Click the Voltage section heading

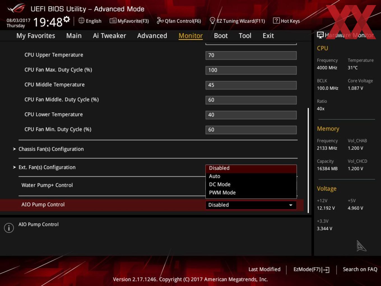327,189
